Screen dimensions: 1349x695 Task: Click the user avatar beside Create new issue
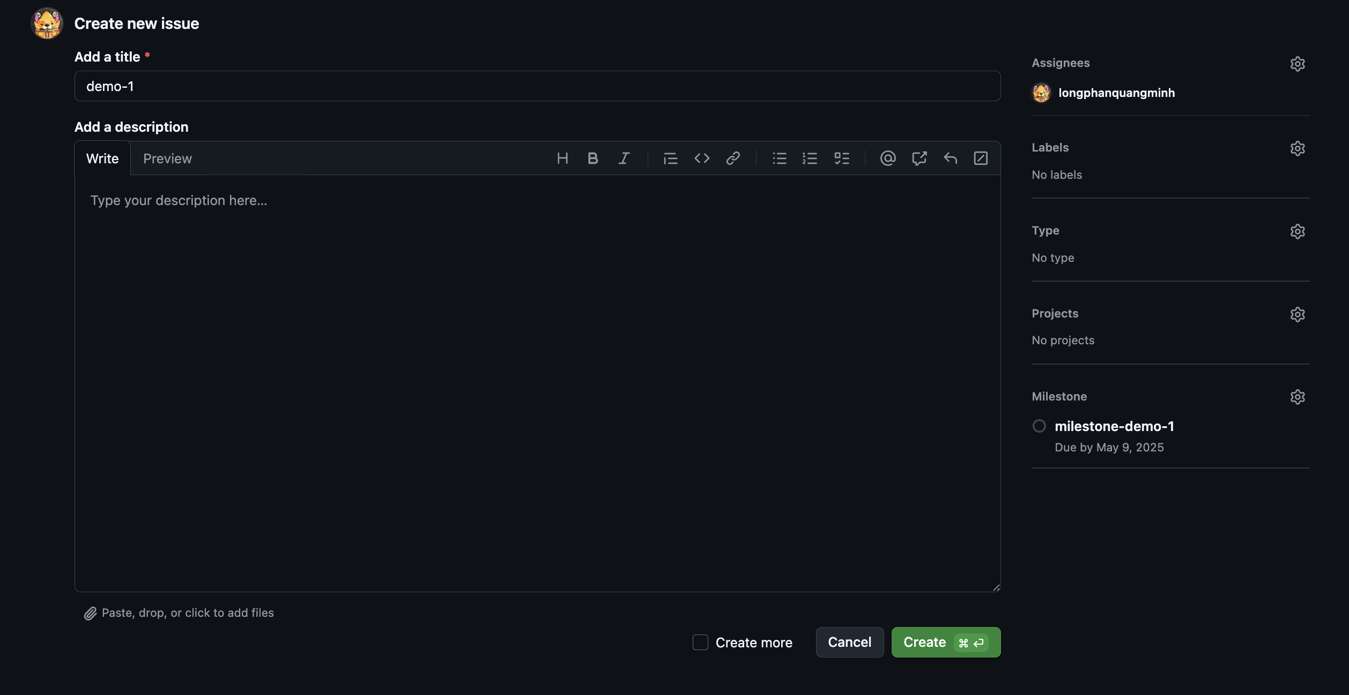47,23
